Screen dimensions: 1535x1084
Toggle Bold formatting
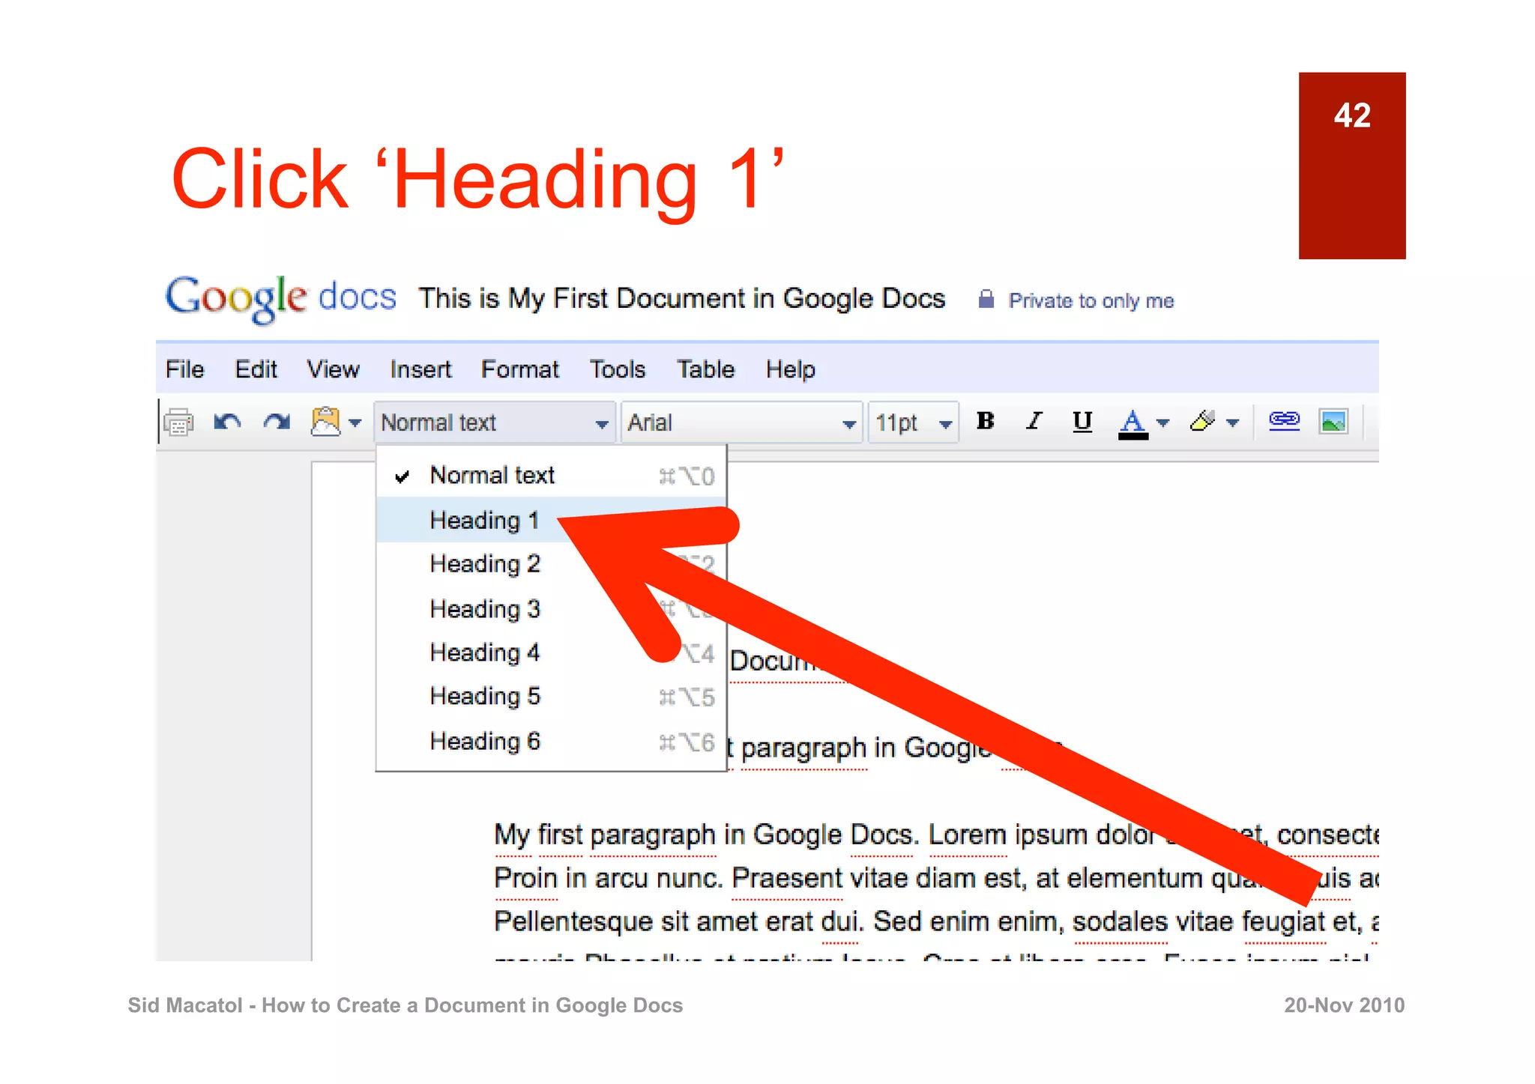point(986,421)
